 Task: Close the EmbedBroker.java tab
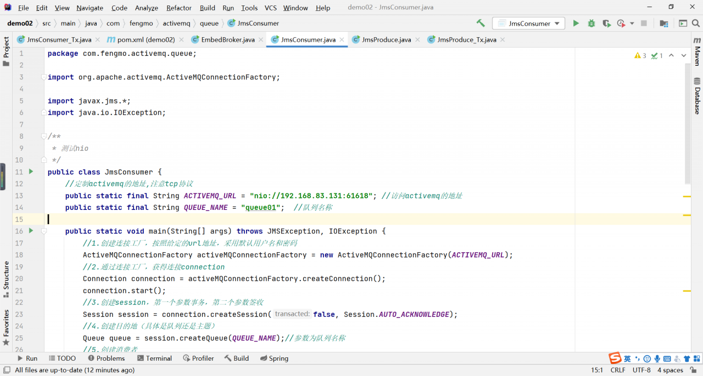coord(260,39)
